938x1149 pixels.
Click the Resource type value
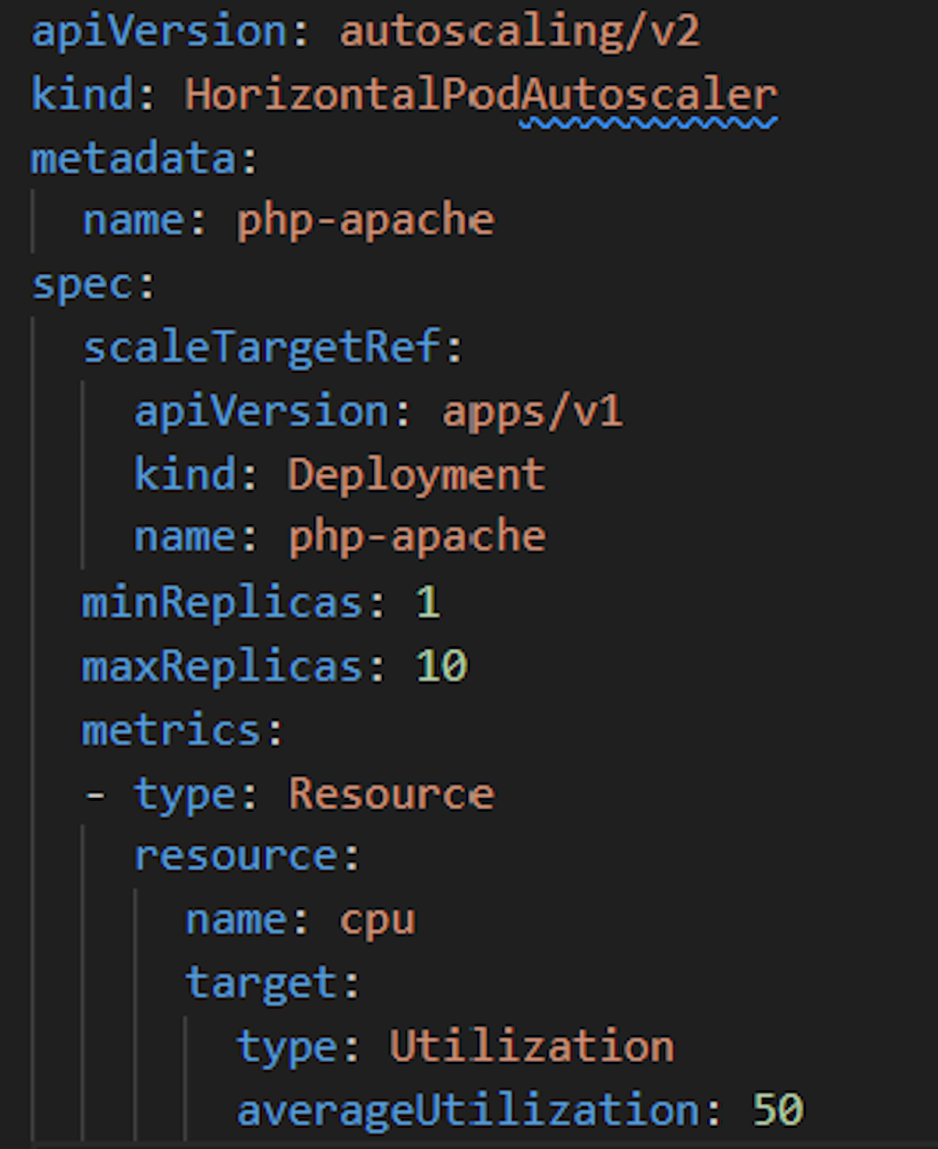(391, 793)
